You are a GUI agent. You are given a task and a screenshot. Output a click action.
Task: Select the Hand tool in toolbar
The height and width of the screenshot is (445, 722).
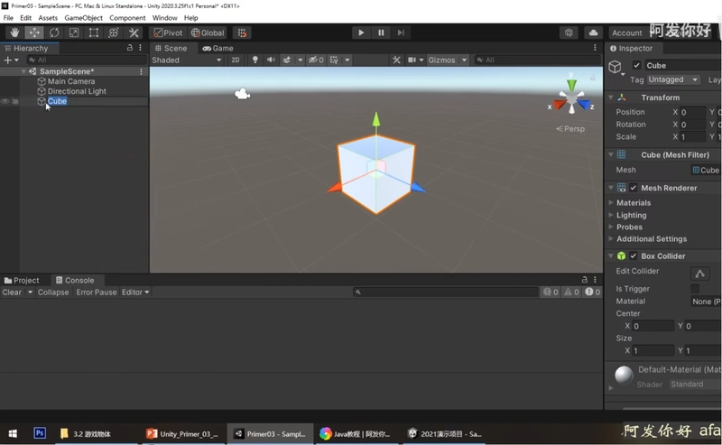[x=14, y=32]
